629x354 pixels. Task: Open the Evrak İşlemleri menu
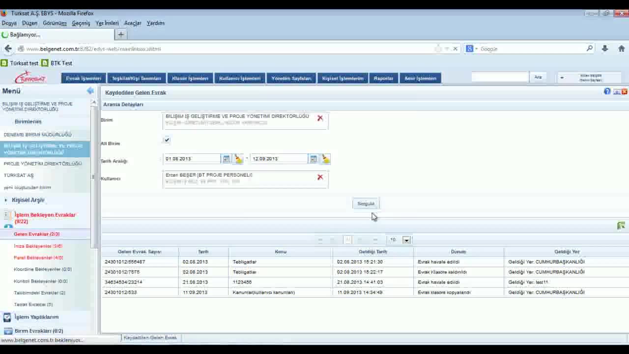(x=84, y=78)
